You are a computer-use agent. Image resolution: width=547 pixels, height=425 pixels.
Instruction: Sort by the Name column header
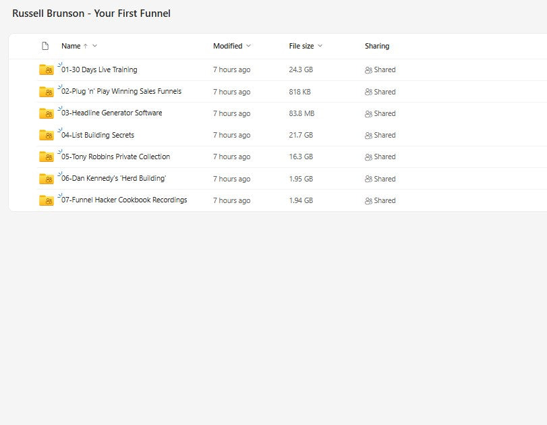coord(71,46)
